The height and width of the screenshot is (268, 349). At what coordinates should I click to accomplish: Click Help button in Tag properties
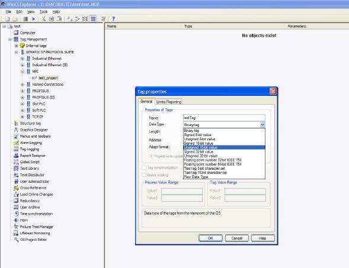(x=263, y=238)
